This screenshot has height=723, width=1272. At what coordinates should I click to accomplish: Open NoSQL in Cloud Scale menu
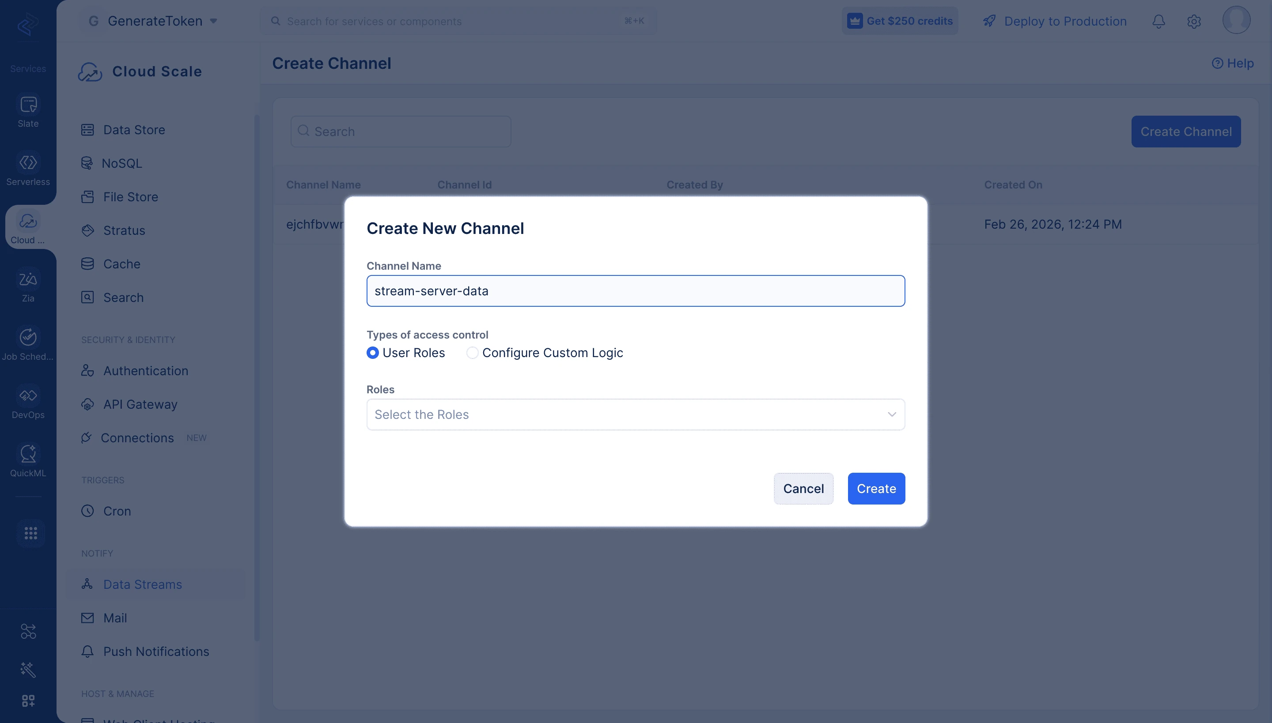click(x=122, y=163)
